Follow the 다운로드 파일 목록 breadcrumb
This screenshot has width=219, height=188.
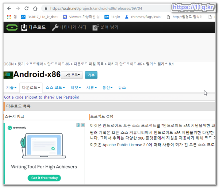[x=89, y=64]
